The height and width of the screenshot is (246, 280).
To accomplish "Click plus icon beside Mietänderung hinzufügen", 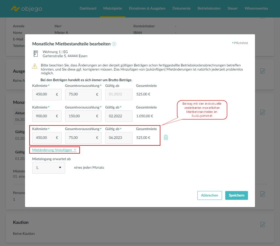I will point(75,150).
